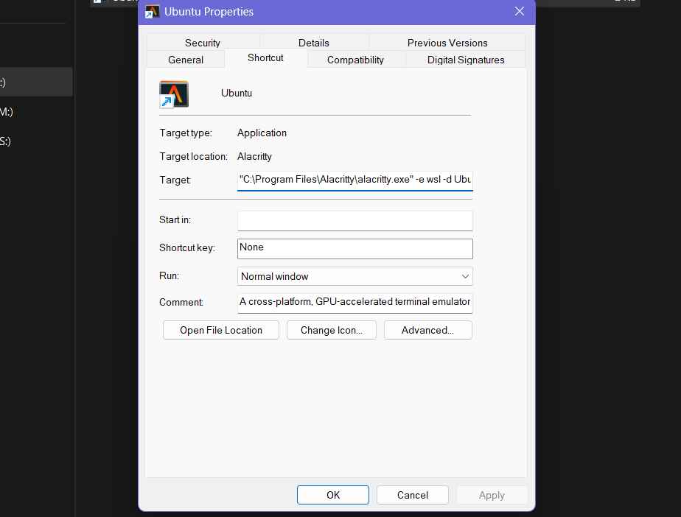Click the Alacritty shortcut icon beside Ubuntu
The width and height of the screenshot is (681, 517).
tap(174, 94)
